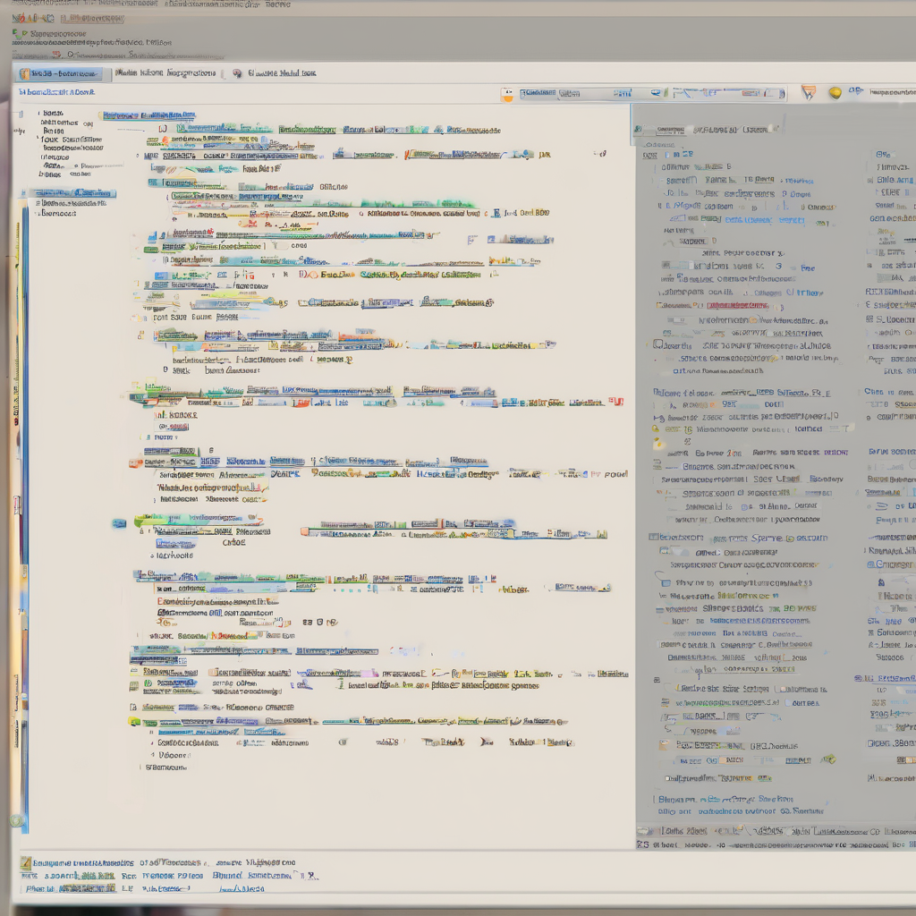Viewport: 916px width, 916px height.
Task: Click the orange triangle icon in toolbar
Action: [809, 93]
